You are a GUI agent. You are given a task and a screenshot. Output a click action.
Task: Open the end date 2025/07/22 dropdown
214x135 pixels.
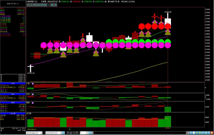click(x=61, y=133)
